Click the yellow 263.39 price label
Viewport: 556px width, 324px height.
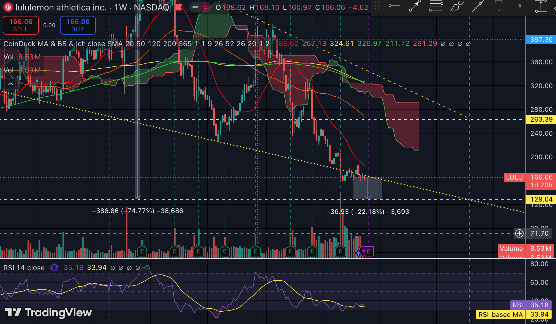[x=541, y=119]
